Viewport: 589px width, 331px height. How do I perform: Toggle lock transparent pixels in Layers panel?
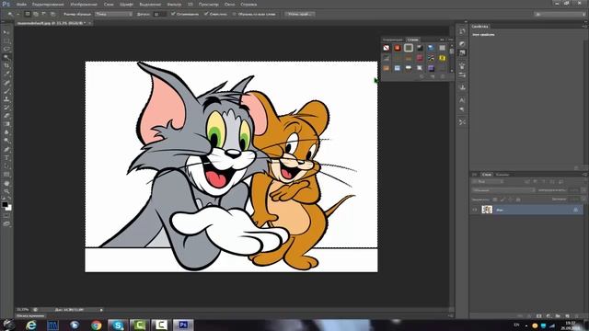495,200
